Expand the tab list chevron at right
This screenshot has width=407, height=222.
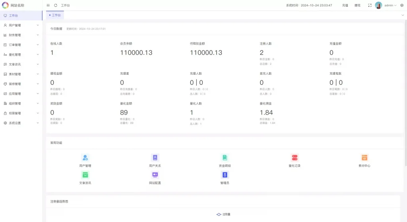pyautogui.click(x=403, y=15)
